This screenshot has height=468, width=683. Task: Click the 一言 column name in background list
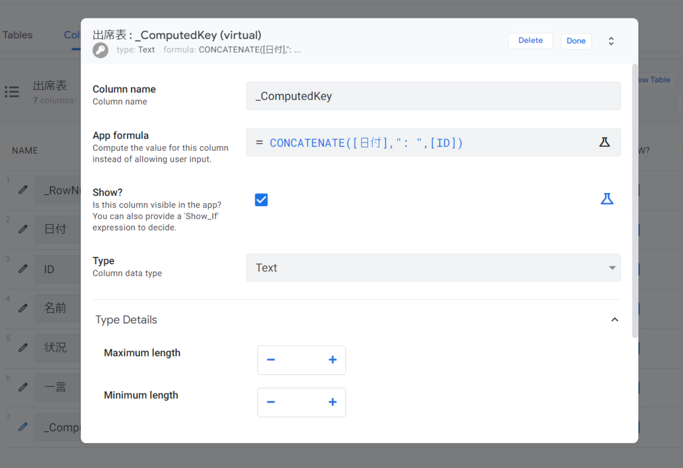tap(55, 387)
